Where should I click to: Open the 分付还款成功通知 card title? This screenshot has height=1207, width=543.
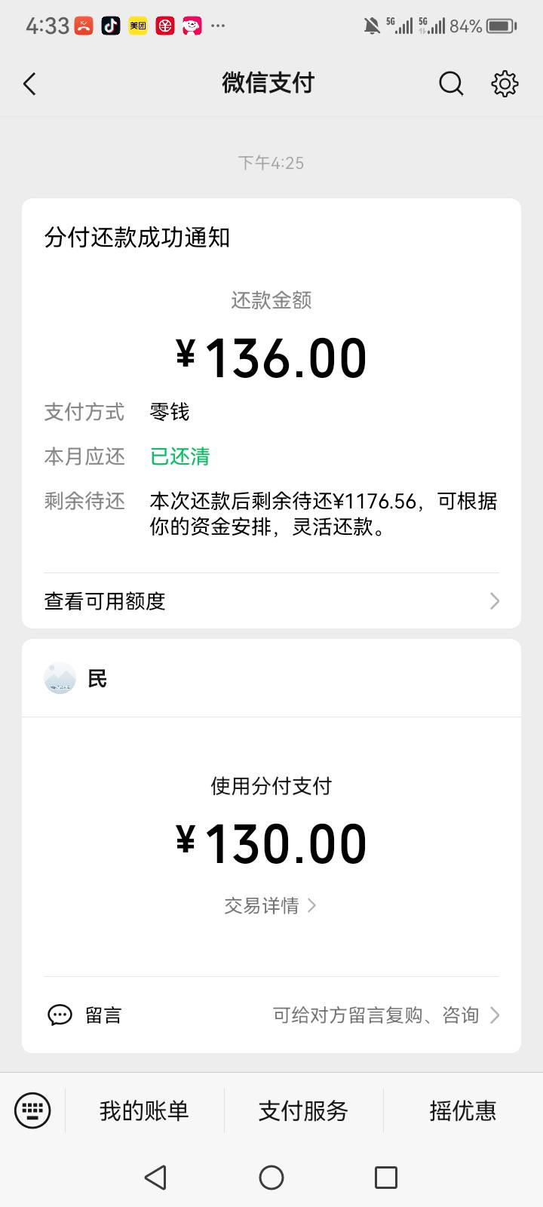point(137,238)
